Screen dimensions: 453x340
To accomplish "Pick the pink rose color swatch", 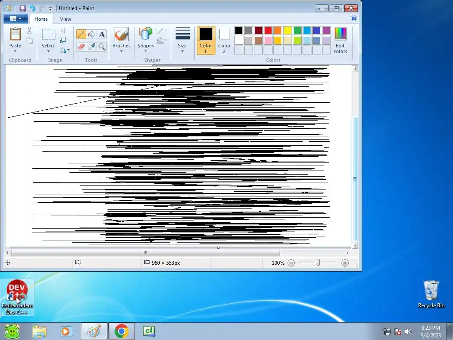I will (x=268, y=40).
